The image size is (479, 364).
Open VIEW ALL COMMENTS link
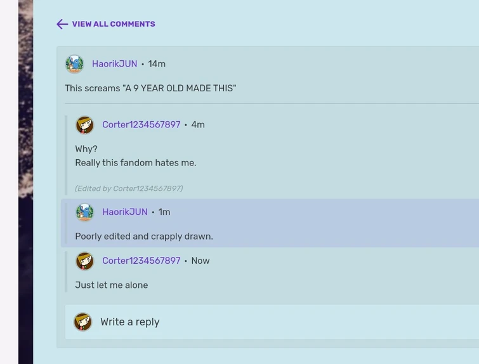(x=114, y=24)
